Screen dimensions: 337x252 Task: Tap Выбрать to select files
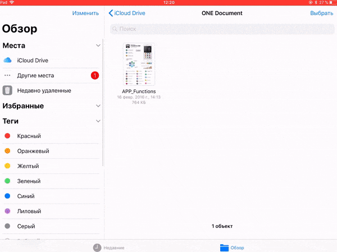click(321, 13)
